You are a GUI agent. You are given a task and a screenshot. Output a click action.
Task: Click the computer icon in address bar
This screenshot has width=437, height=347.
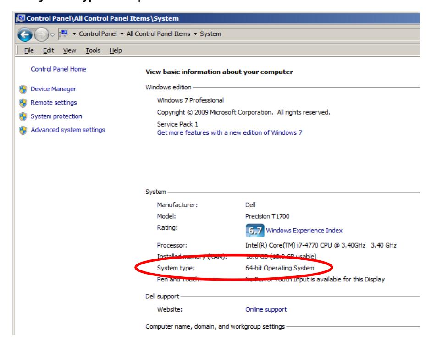point(64,34)
